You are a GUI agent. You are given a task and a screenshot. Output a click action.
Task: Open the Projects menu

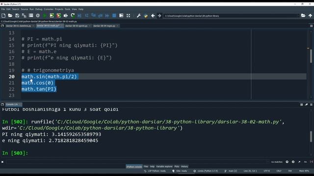coord(59,9)
